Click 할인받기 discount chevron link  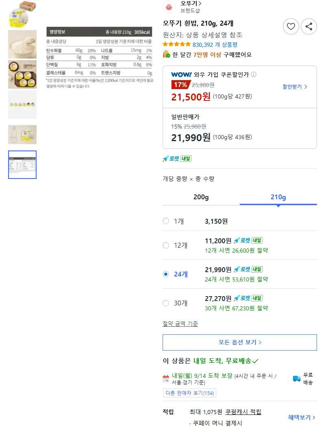[295, 87]
